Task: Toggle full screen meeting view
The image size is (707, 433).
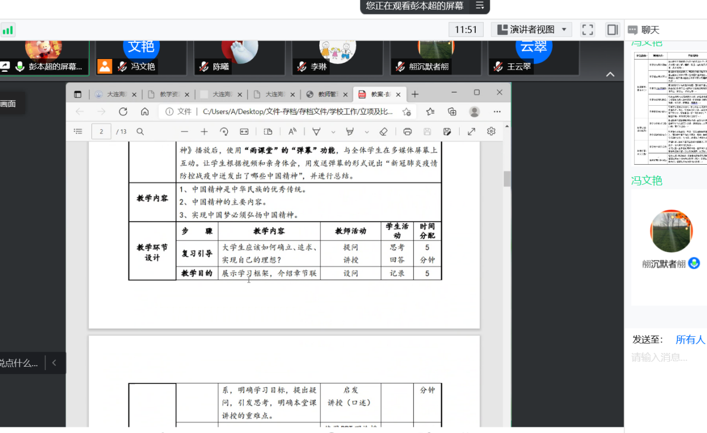Action: point(587,29)
